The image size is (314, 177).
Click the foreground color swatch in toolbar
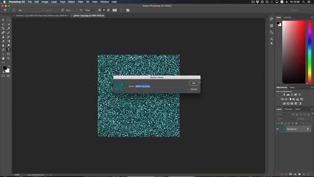pos(4,68)
